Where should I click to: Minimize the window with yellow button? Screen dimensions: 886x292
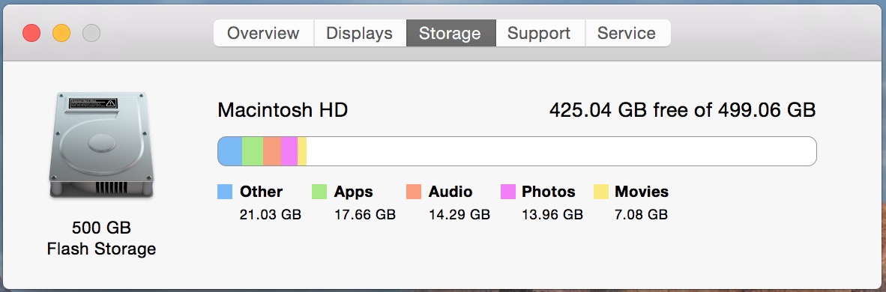(x=61, y=33)
